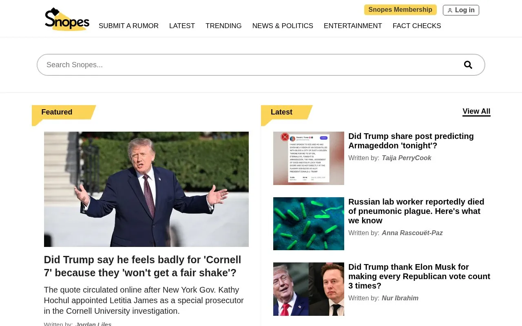Screen dimensions: 522x326
Task: Click View All latest articles
Action: (x=476, y=111)
